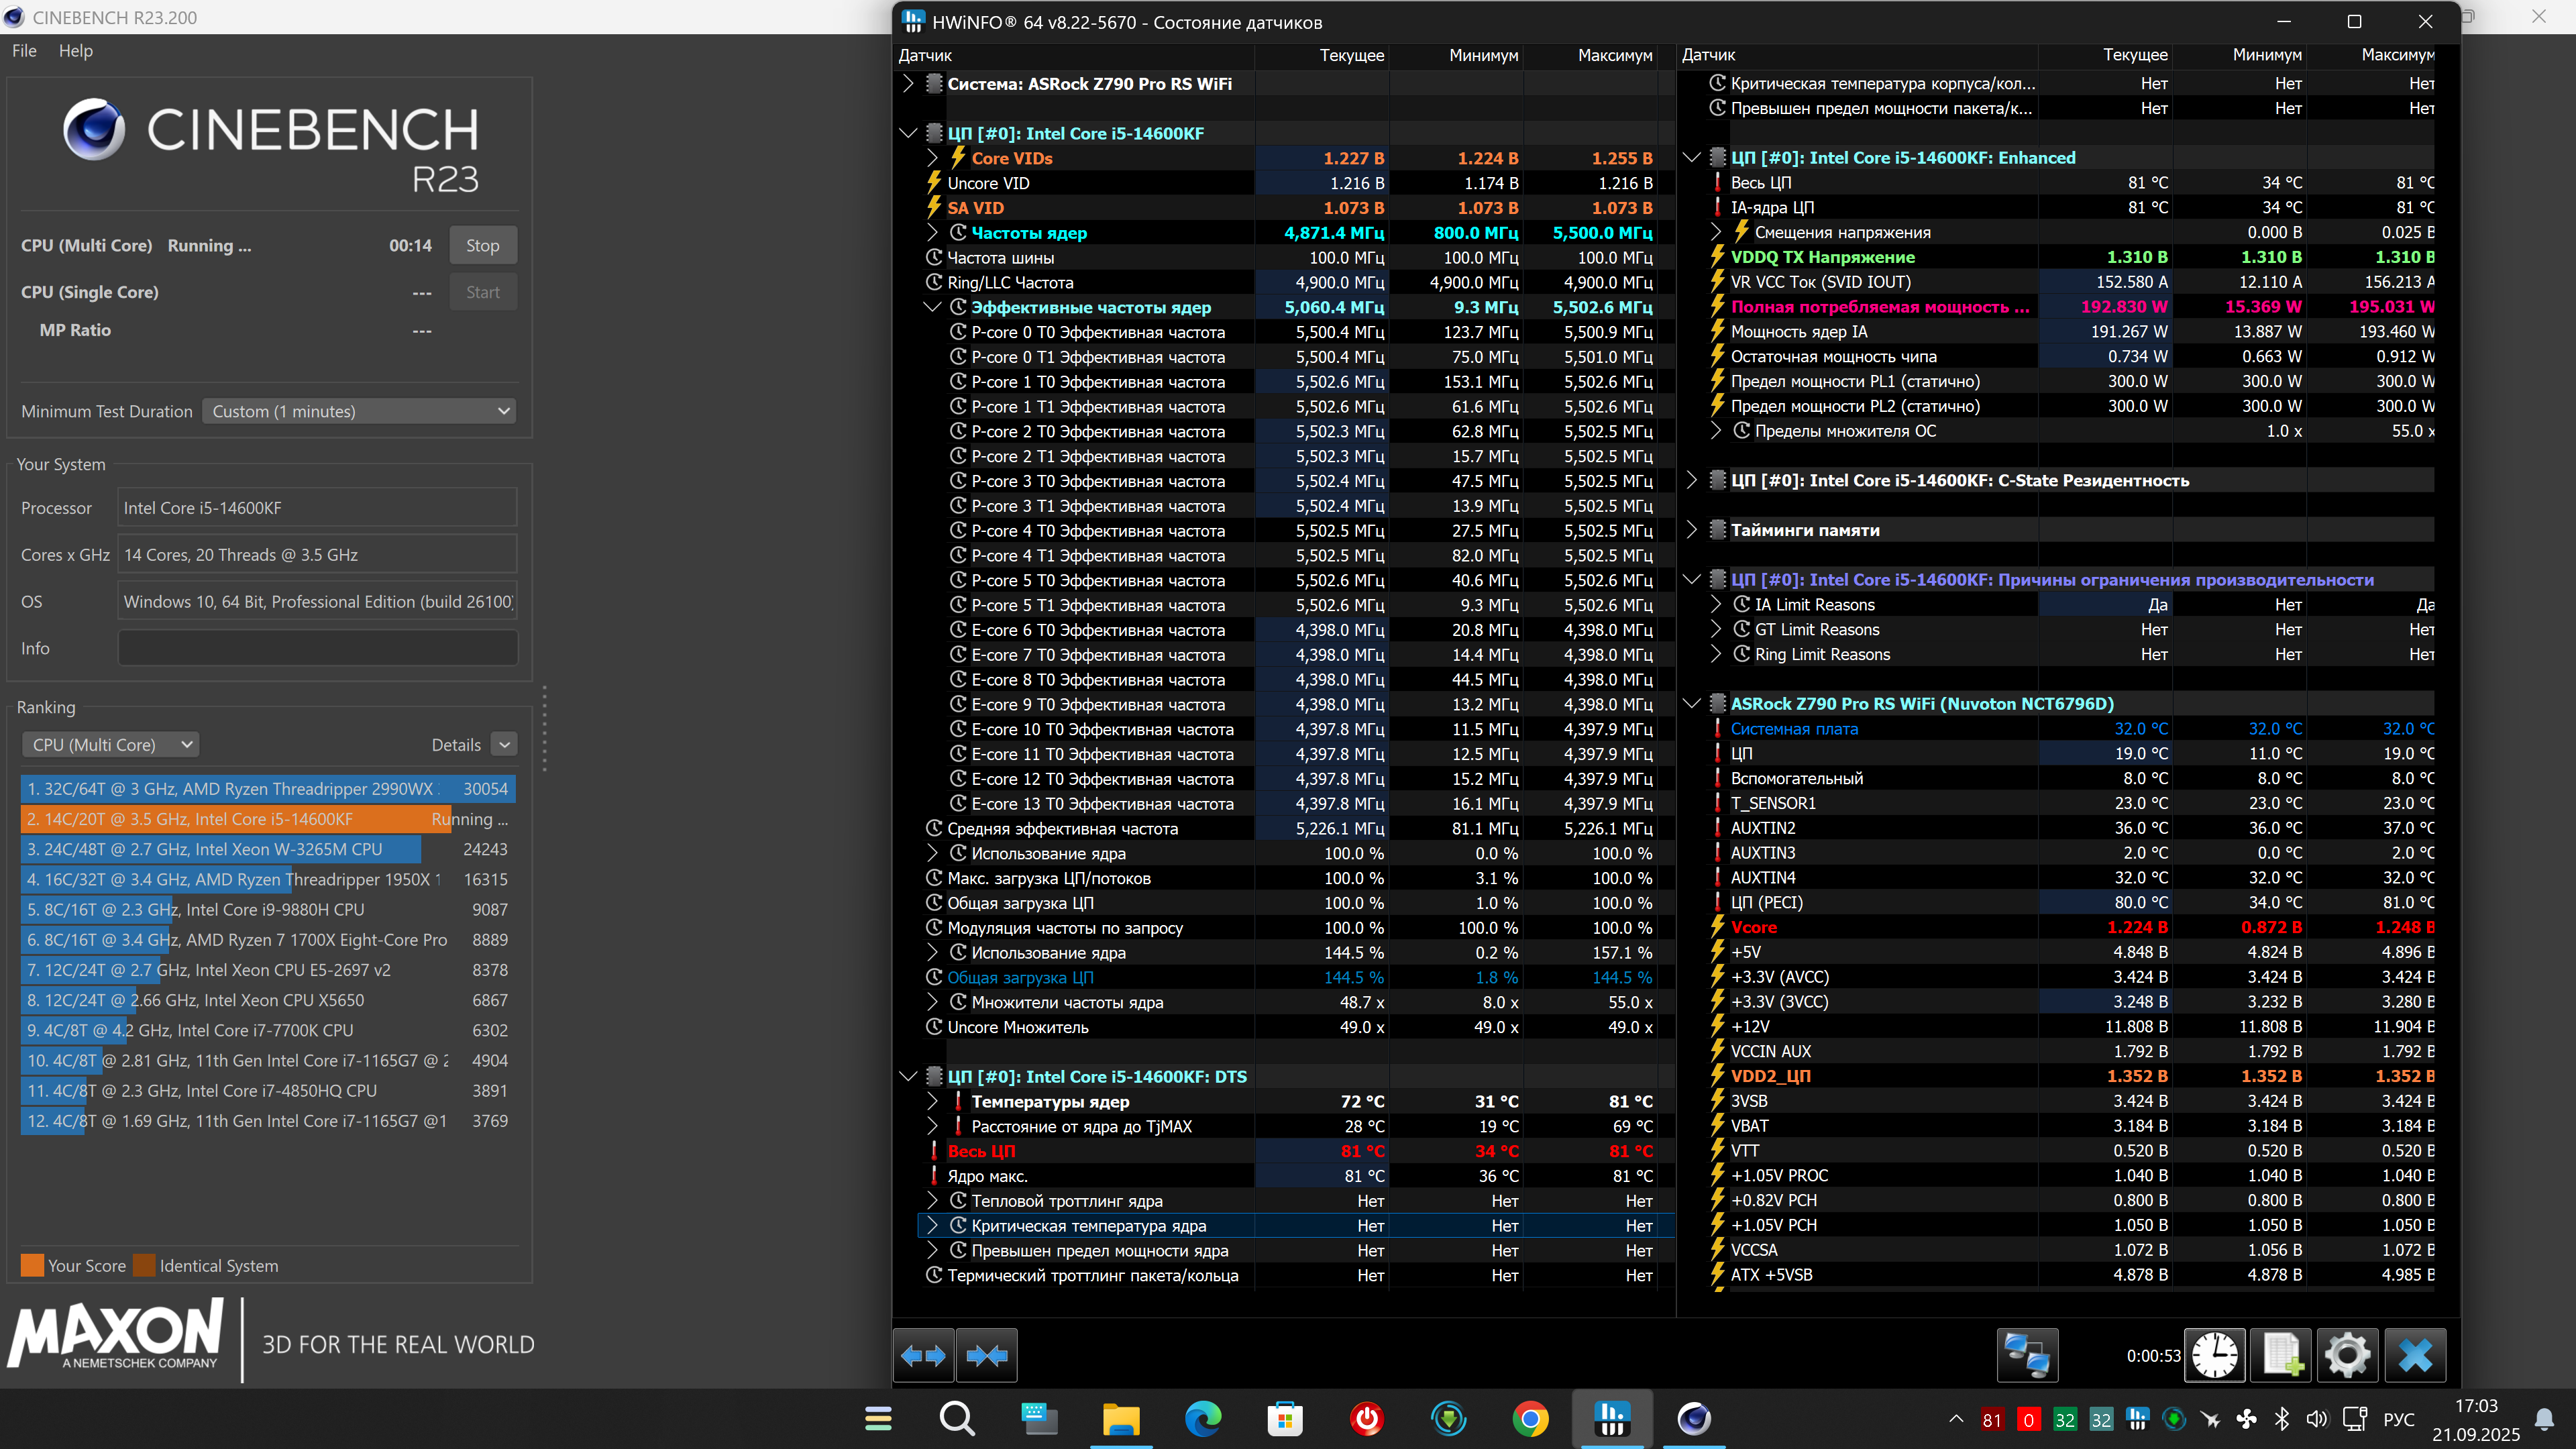2576x1449 pixels.
Task: Open the Minimum Test Duration dropdown
Action: tap(359, 411)
